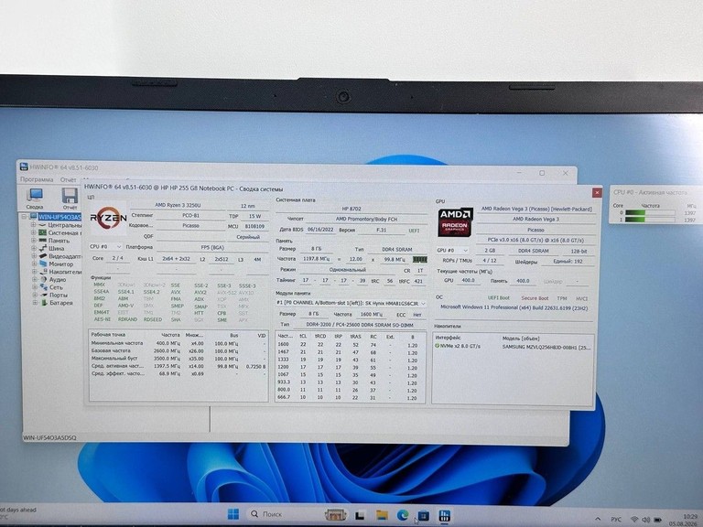Click the РУС language indicator in tray

point(616,520)
